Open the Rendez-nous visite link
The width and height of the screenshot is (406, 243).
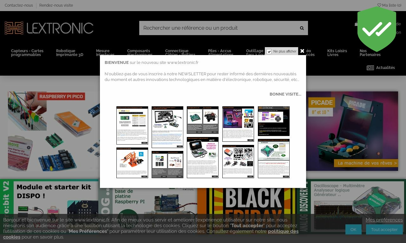(x=56, y=5)
